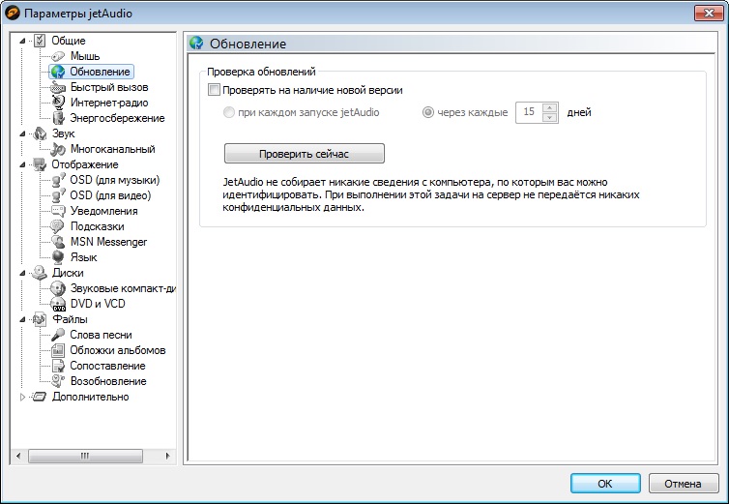This screenshot has width=729, height=504.
Task: Click the days number field showing 15
Action: (529, 112)
